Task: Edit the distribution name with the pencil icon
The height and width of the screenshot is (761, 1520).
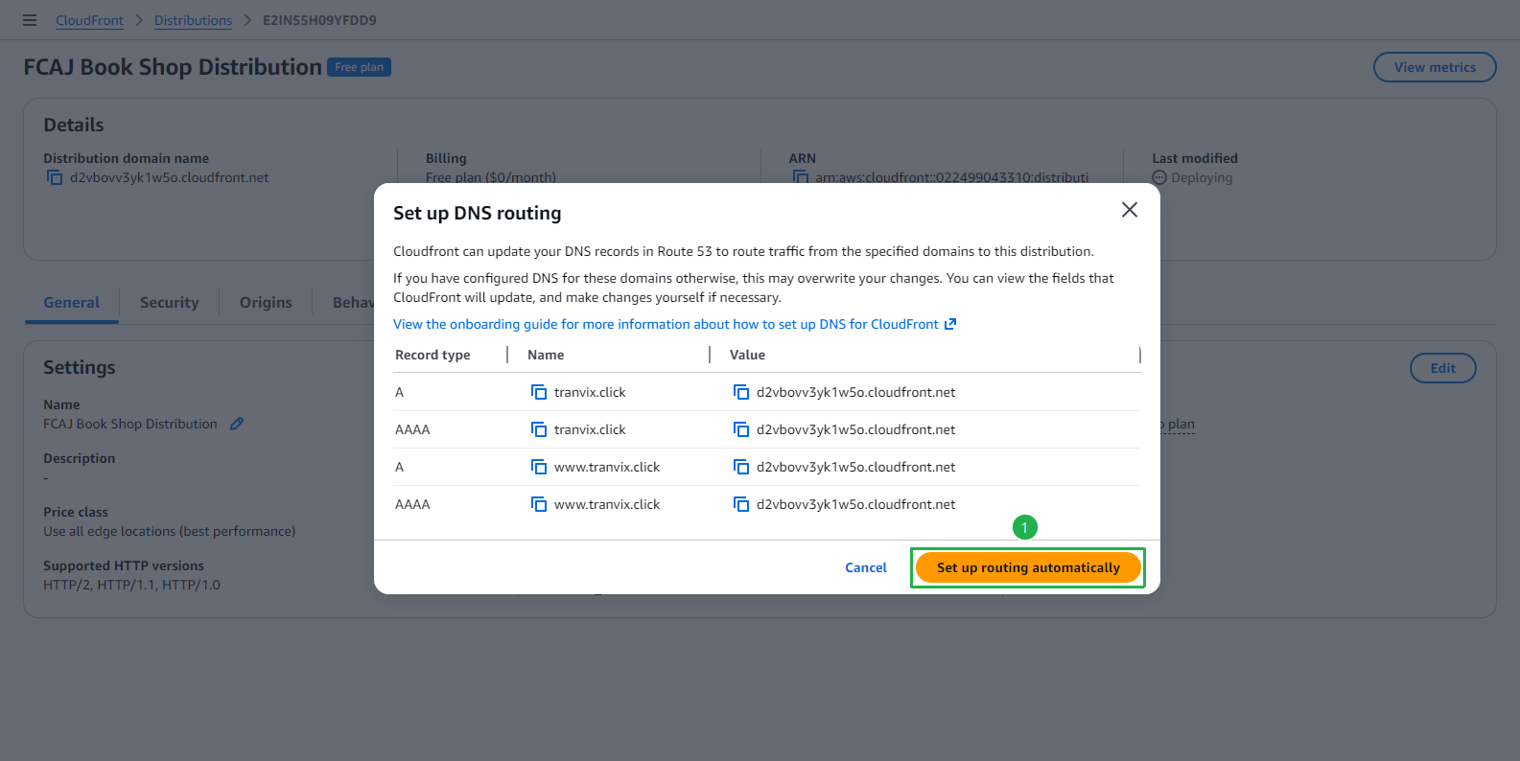Action: [237, 424]
